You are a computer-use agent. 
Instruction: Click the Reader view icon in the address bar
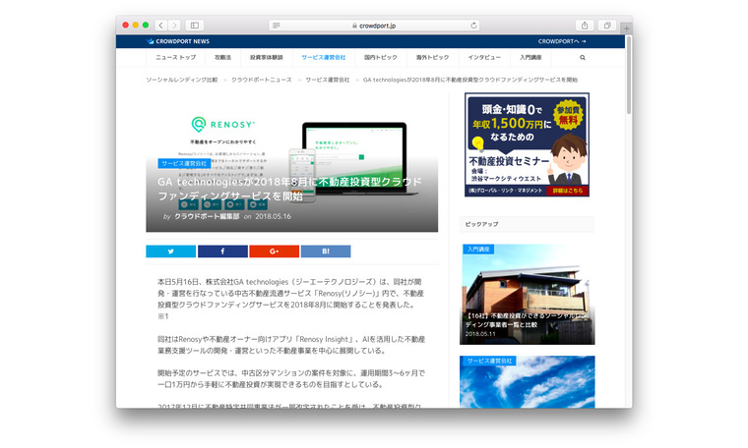[276, 25]
